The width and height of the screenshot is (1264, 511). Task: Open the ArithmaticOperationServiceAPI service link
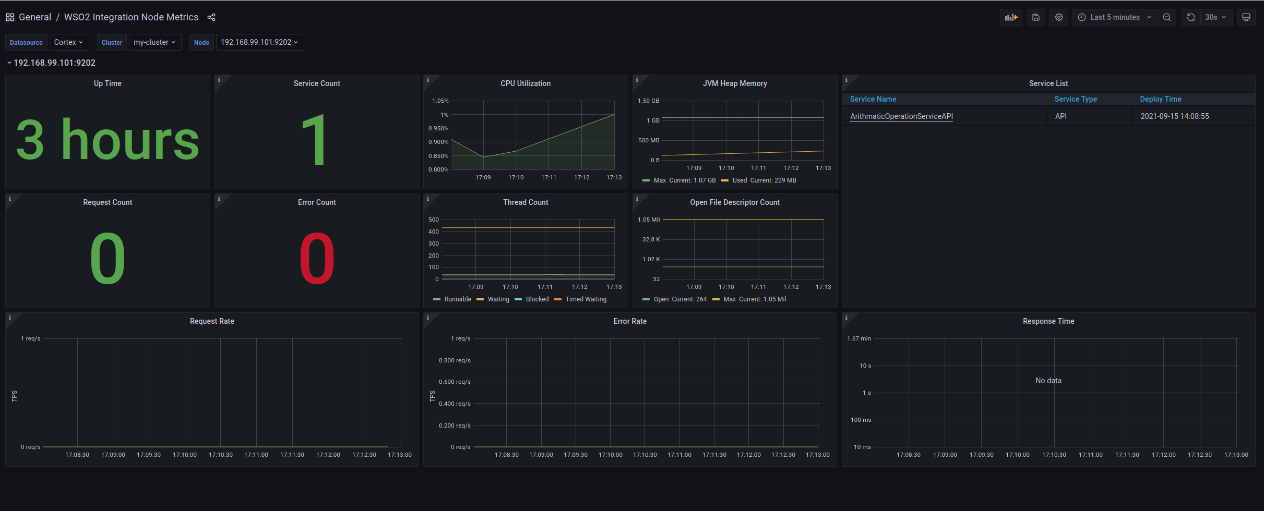pyautogui.click(x=901, y=116)
